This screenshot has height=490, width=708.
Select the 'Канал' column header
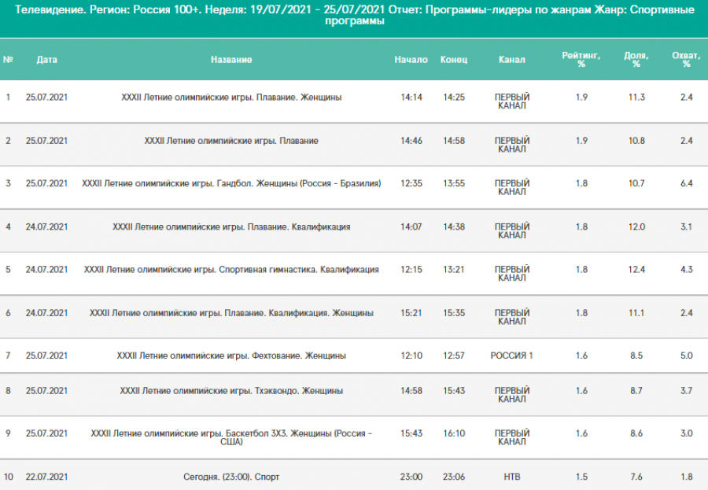coord(511,60)
